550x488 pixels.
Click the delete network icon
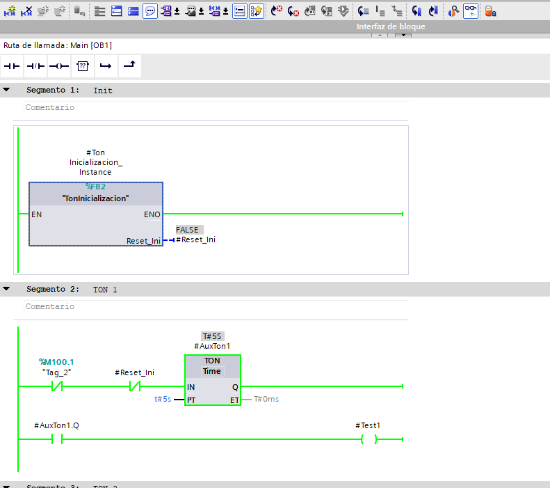[x=26, y=11]
